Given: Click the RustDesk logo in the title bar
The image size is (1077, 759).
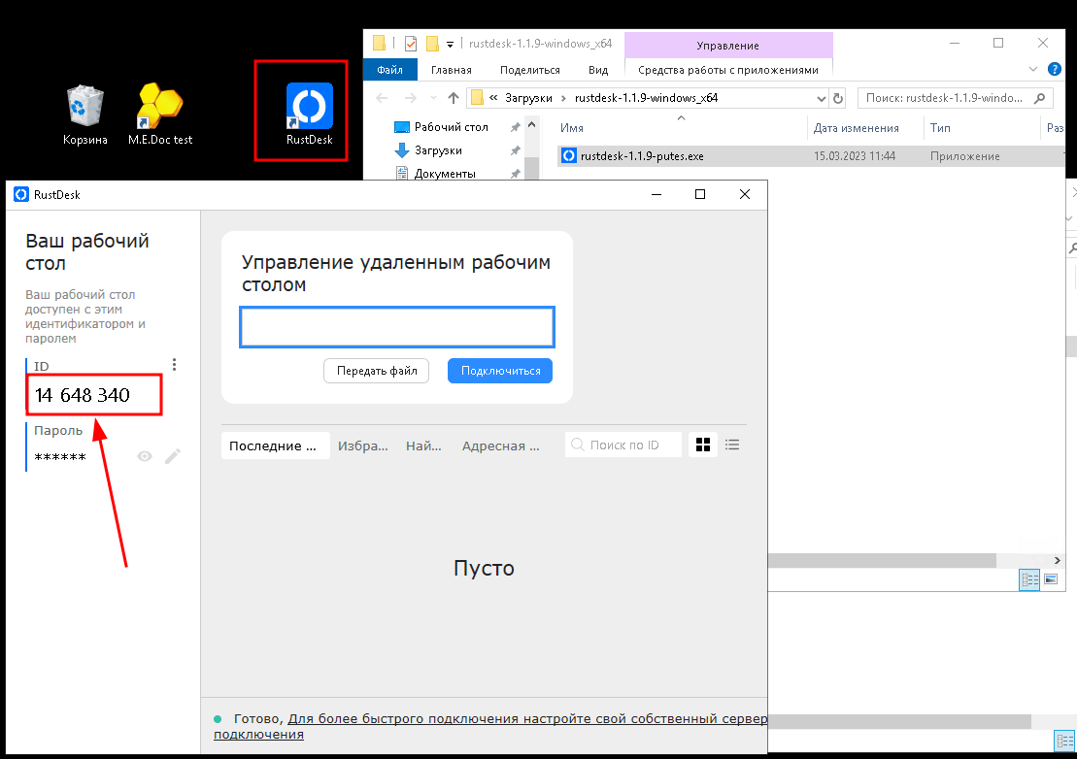Looking at the screenshot, I should point(21,194).
